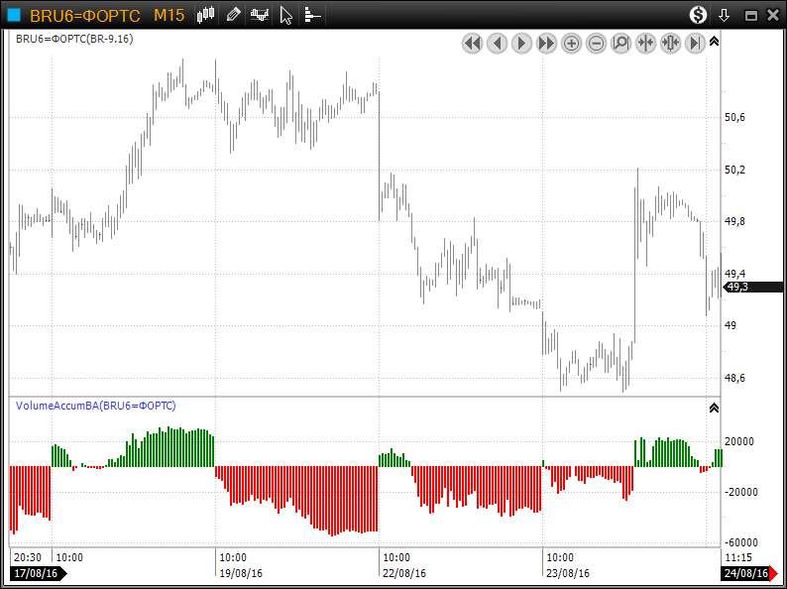Viewport: 787px width, 589px height.
Task: Click the BRU6=ФОРТС symbol name in title
Action: click(84, 15)
